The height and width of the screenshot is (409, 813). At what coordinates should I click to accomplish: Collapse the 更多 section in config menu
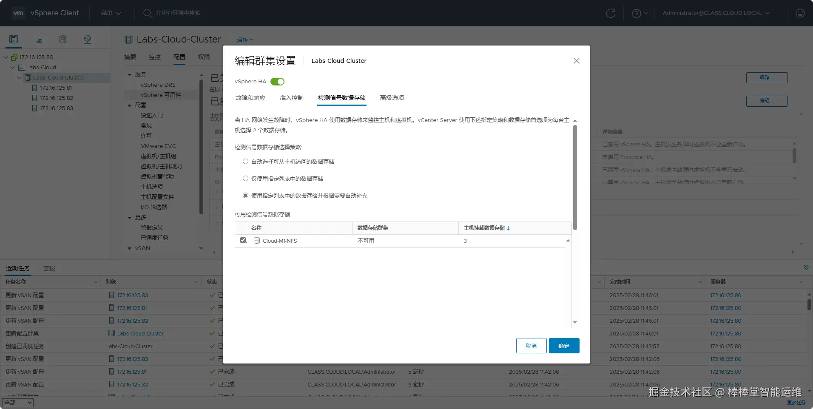coord(130,218)
